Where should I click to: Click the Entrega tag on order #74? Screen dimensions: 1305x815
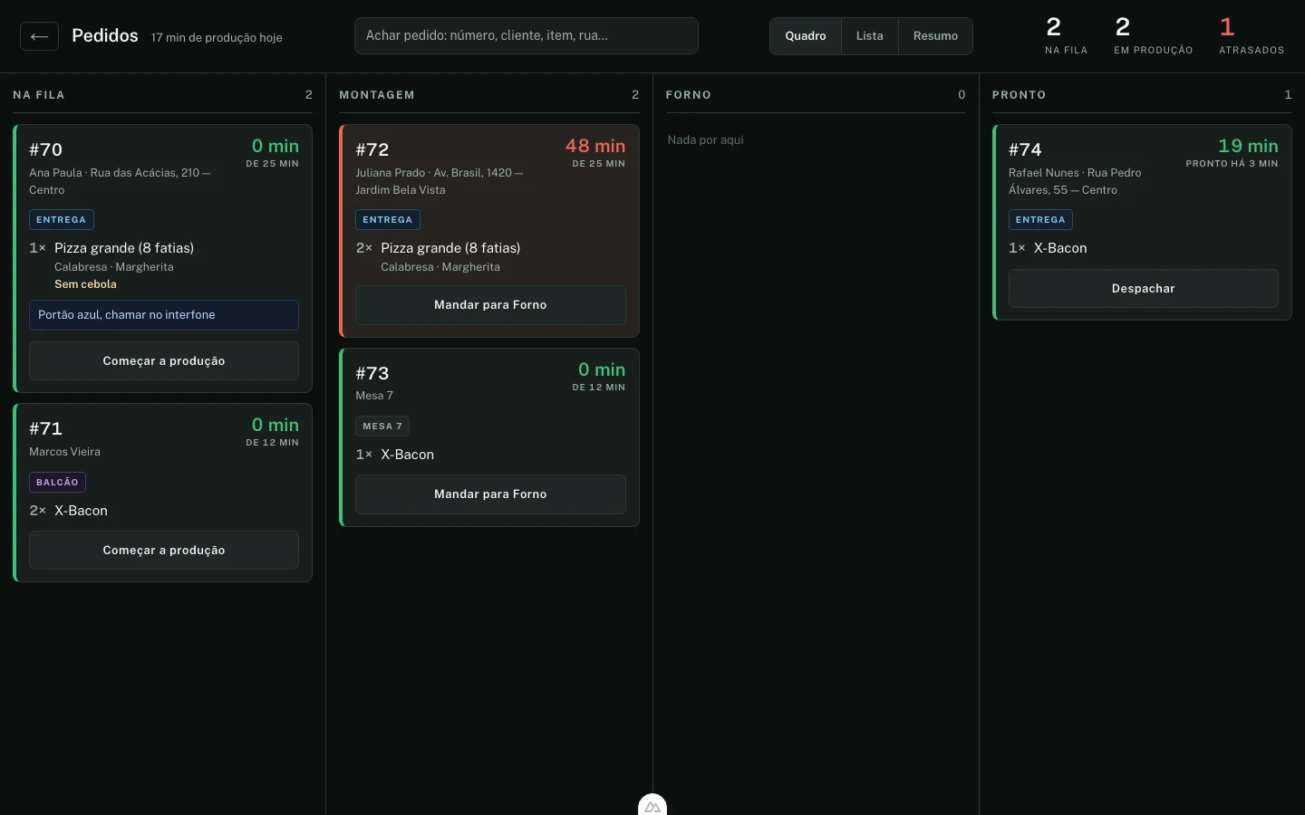coord(1040,220)
